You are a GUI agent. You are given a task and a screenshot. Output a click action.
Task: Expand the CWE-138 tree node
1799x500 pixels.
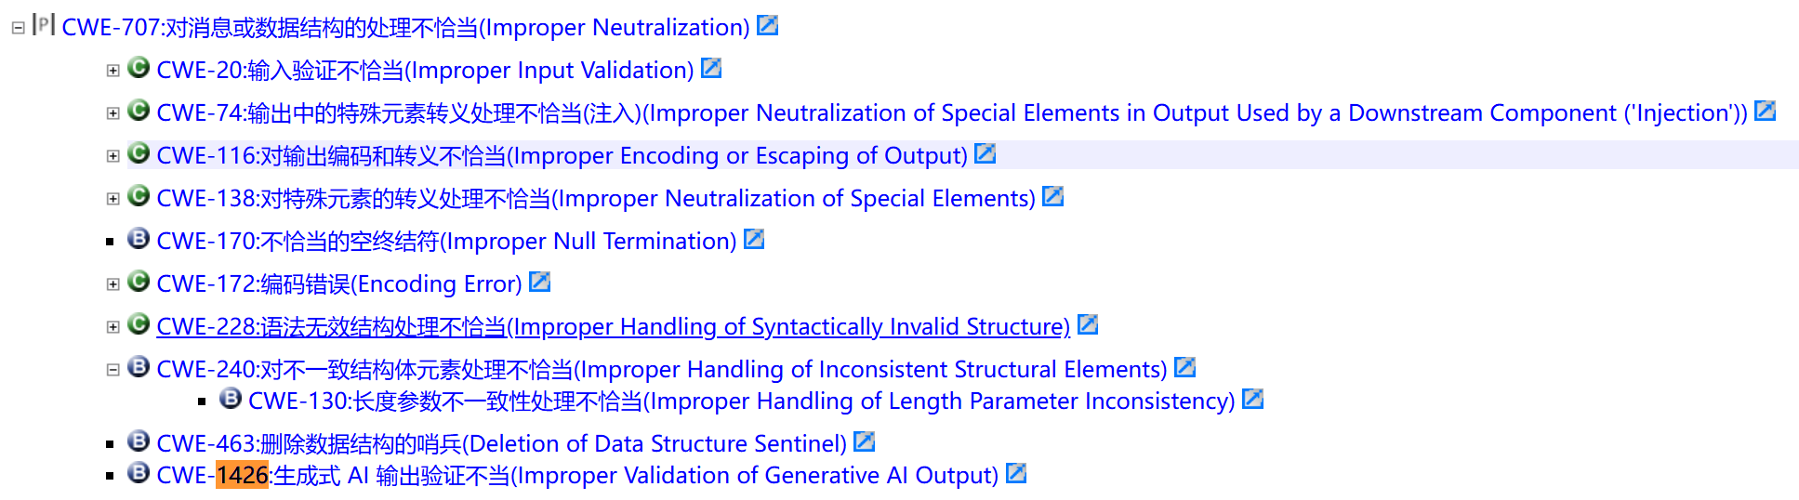pyautogui.click(x=112, y=199)
